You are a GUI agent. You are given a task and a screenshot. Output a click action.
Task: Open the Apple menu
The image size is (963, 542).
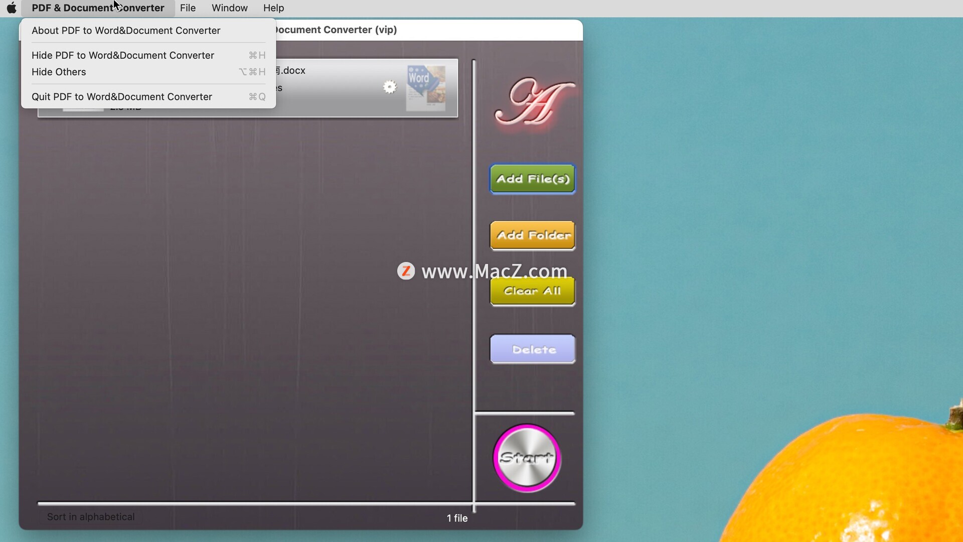pyautogui.click(x=12, y=8)
